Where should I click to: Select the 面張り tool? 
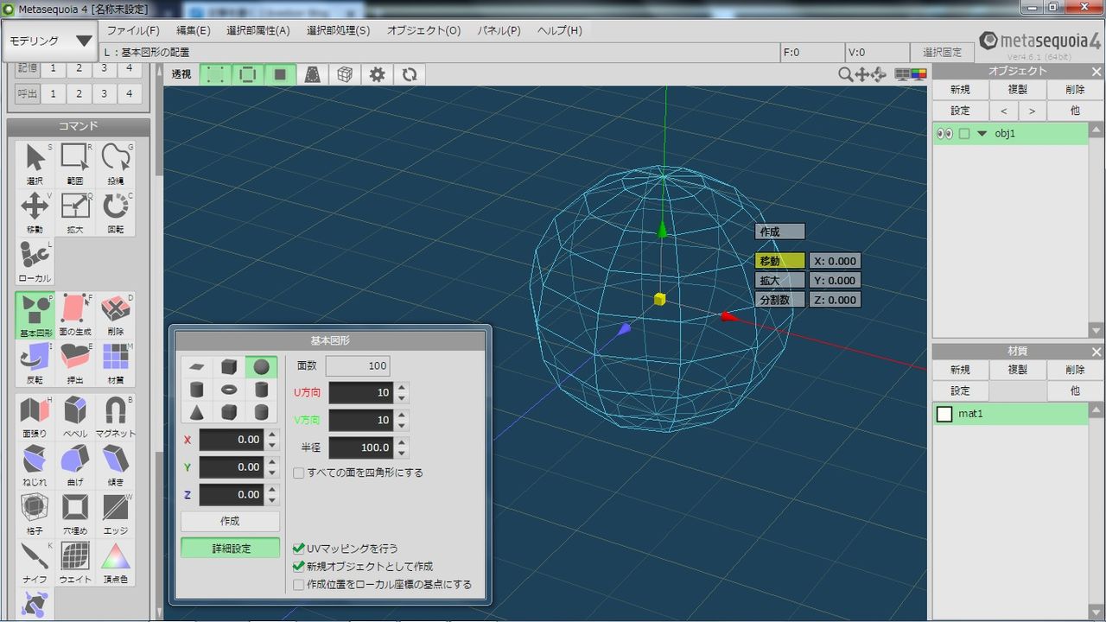[35, 416]
